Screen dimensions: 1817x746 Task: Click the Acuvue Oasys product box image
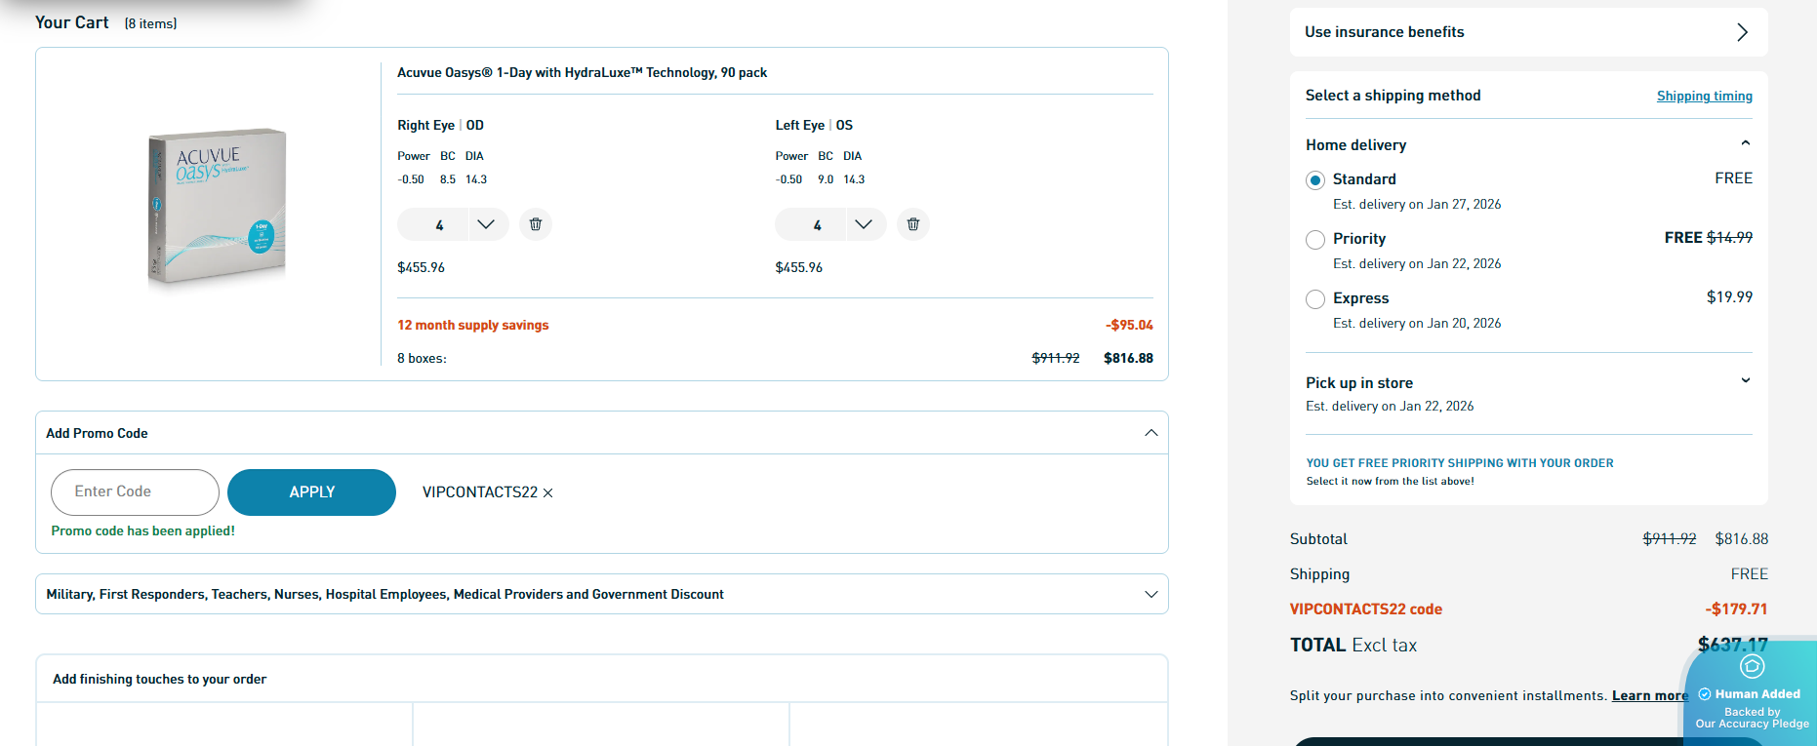(217, 207)
